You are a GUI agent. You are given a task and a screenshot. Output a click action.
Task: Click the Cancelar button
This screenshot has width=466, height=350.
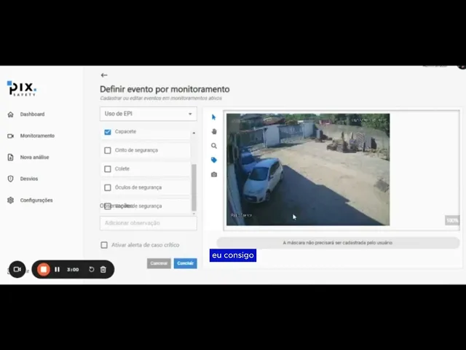point(159,263)
